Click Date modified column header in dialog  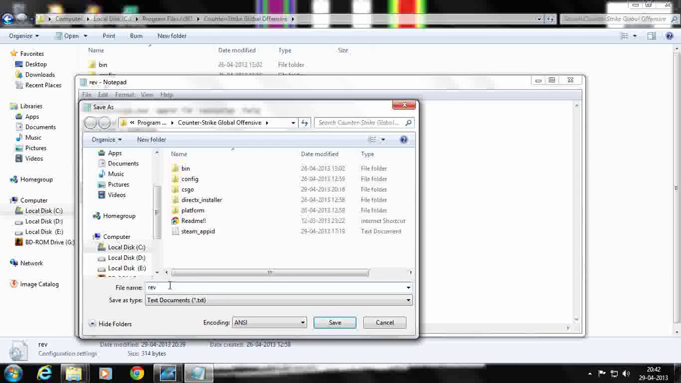pos(319,154)
